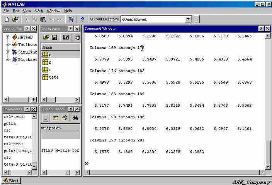Image resolution: width=272 pixels, height=185 pixels.
Task: Select 'polar(teta,r' line in Command History
Action: coord(18,151)
